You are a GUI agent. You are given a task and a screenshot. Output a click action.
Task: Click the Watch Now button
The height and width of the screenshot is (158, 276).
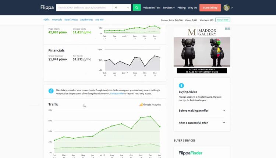pos(223,20)
